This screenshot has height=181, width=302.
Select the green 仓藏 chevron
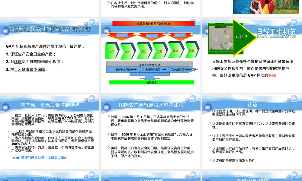click(160, 51)
